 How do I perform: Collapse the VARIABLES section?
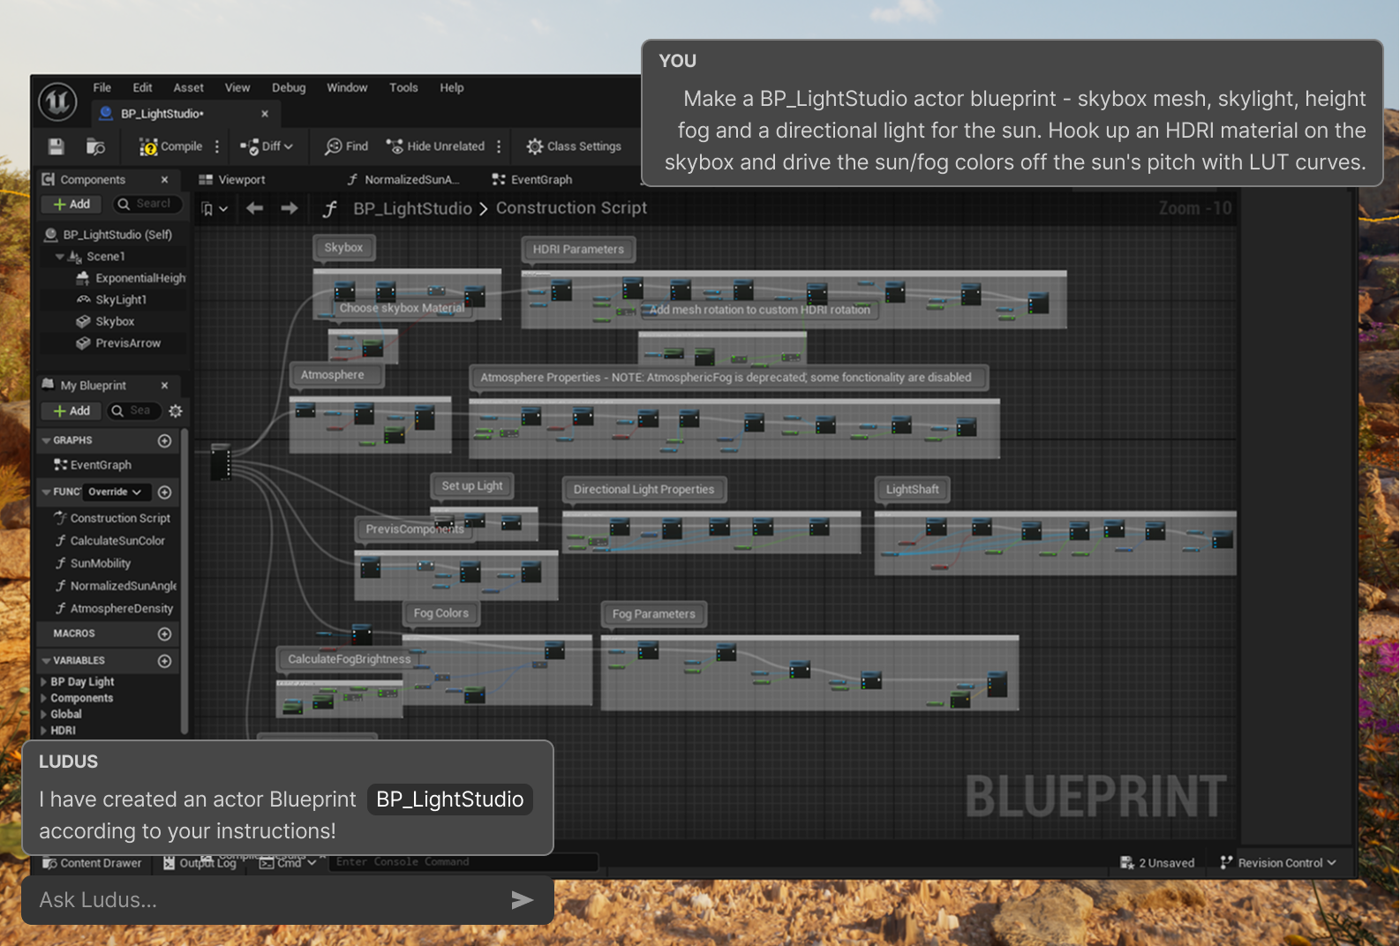(46, 661)
